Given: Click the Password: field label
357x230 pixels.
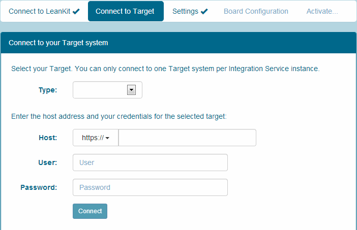Looking at the screenshot, I should (x=39, y=187).
